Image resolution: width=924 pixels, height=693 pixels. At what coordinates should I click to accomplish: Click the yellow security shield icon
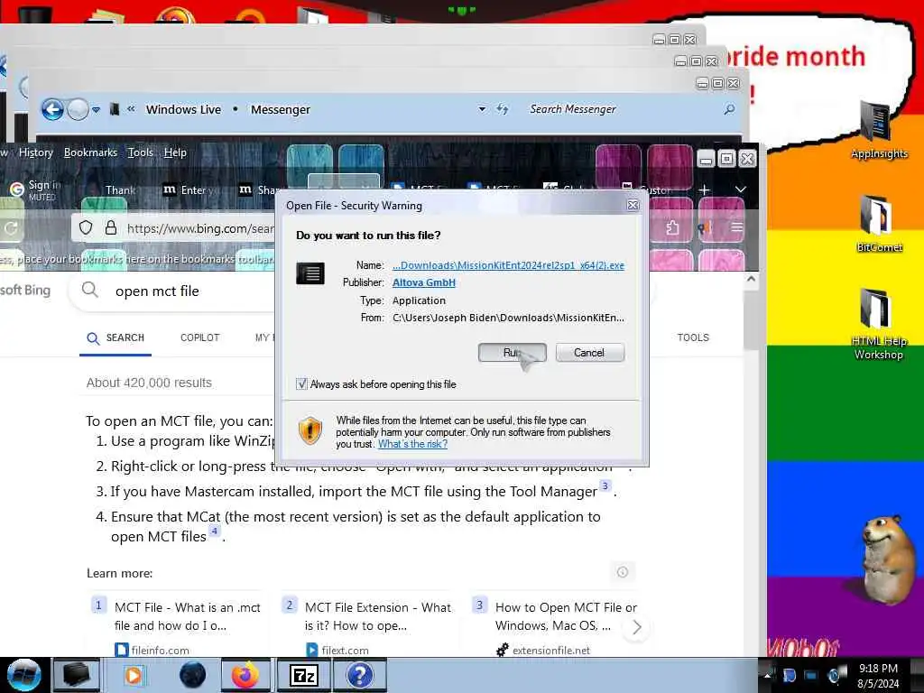[x=310, y=430]
